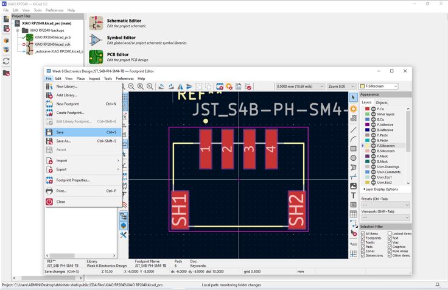Select the Delete tool icon
Screen dimensions: 448x290
pos(354,233)
